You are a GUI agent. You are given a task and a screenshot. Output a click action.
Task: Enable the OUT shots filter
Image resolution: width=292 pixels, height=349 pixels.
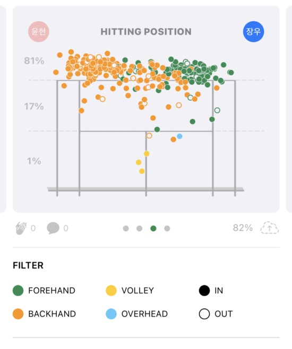pyautogui.click(x=216, y=314)
